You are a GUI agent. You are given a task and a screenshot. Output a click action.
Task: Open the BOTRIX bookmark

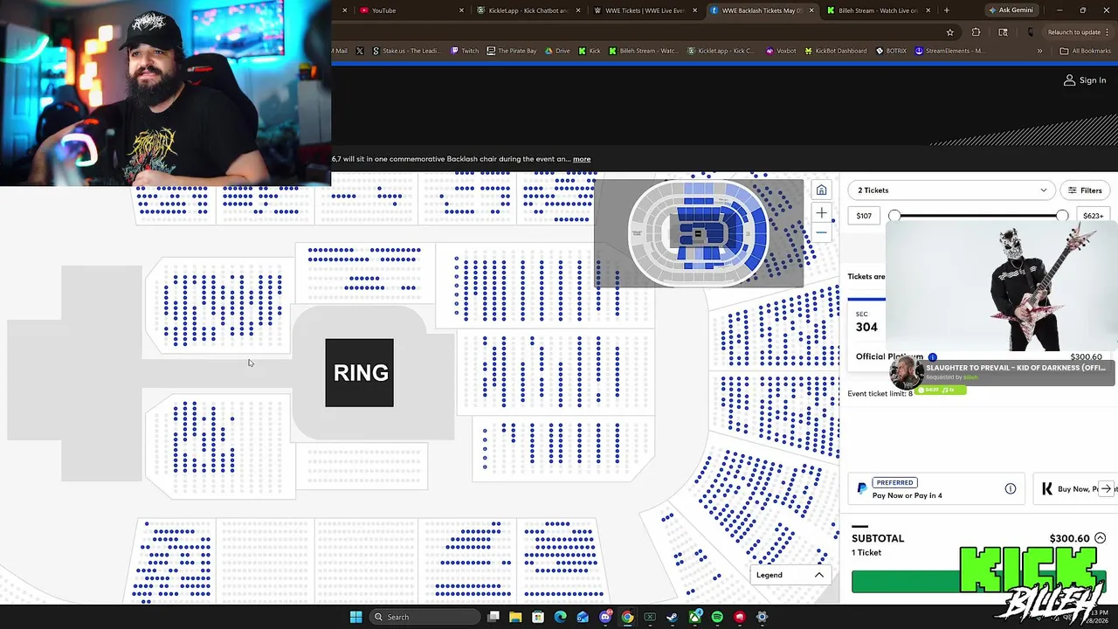tap(890, 51)
